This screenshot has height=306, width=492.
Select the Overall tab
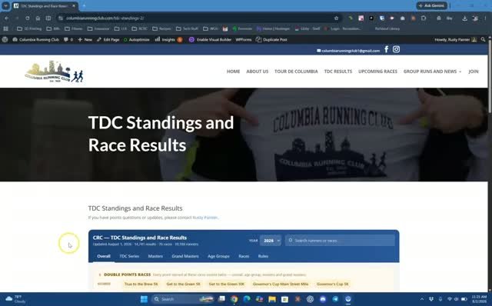104,256
